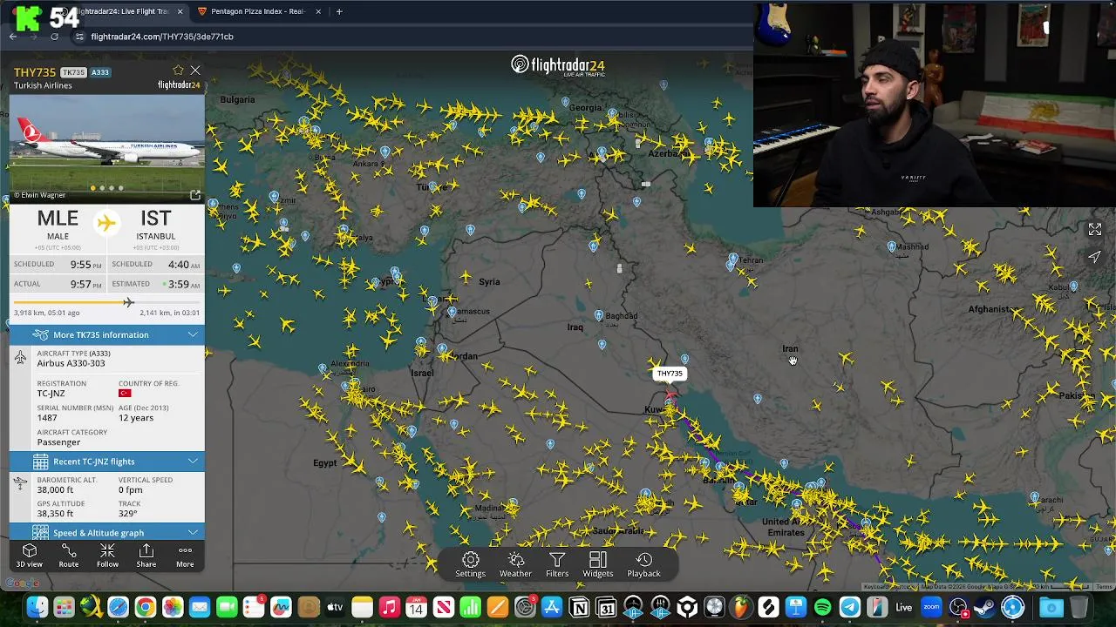Center map on my location arrow
This screenshot has width=1116, height=627.
(1094, 257)
